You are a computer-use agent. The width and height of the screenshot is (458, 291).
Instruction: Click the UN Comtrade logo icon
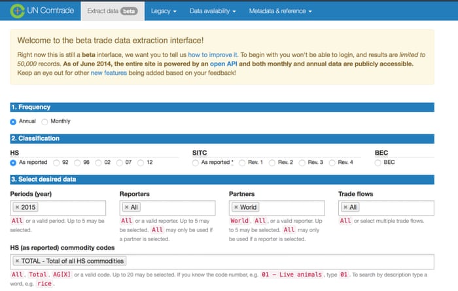point(17,11)
